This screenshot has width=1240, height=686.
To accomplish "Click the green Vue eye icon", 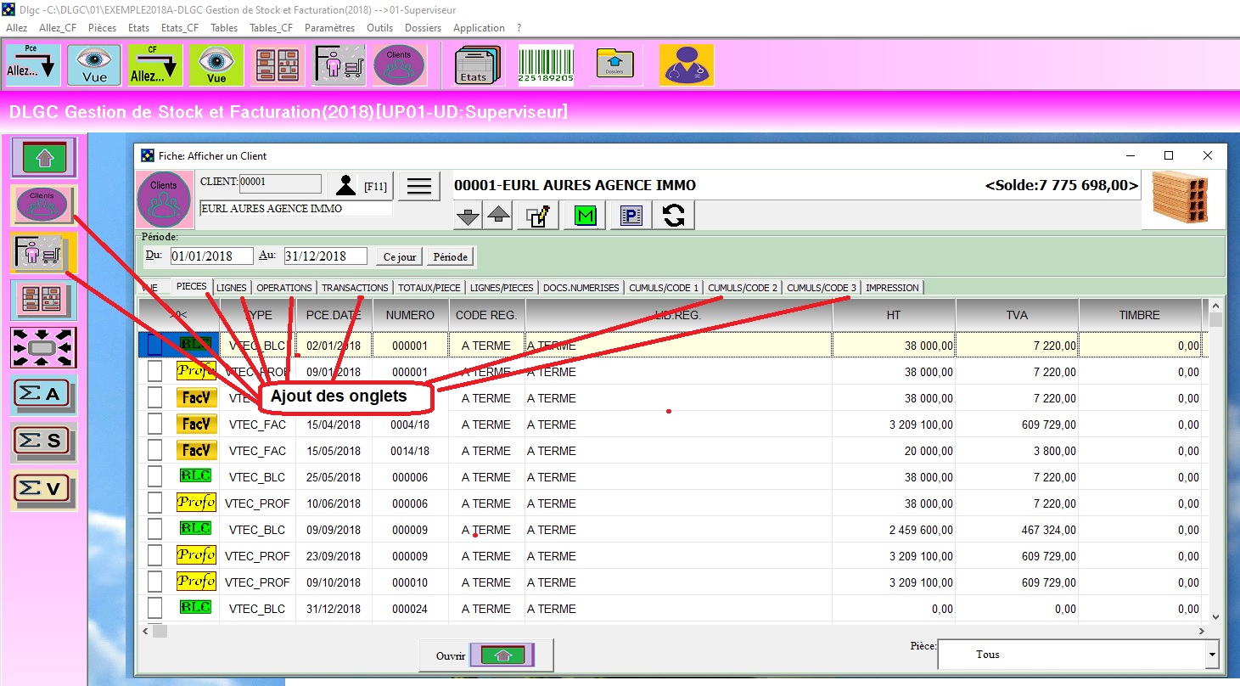I will pos(216,65).
